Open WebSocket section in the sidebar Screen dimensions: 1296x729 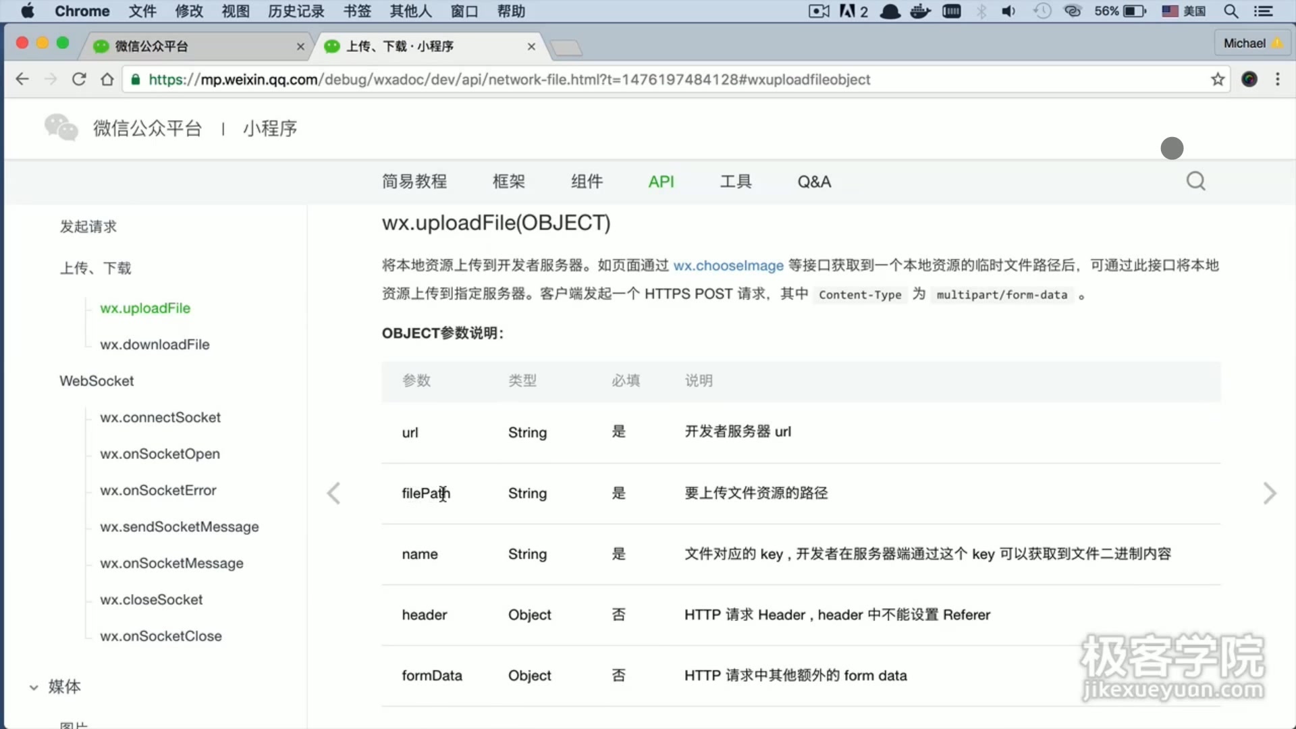coord(97,381)
